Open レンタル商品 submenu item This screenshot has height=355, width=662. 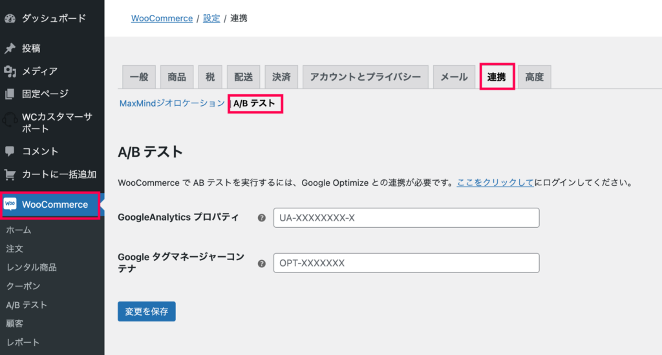pyautogui.click(x=32, y=267)
